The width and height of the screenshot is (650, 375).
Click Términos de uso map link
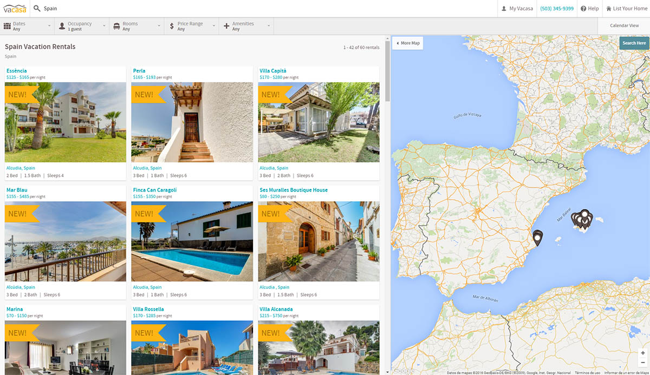tap(587, 372)
